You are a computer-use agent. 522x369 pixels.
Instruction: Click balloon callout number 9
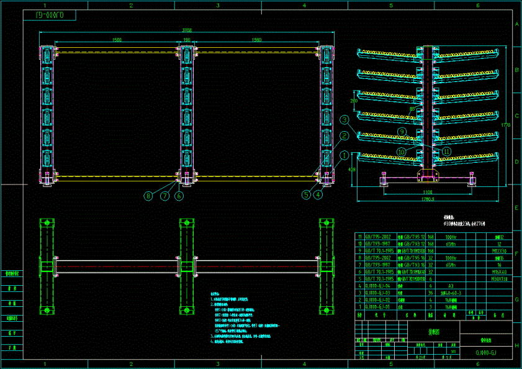pyautogui.click(x=402, y=132)
